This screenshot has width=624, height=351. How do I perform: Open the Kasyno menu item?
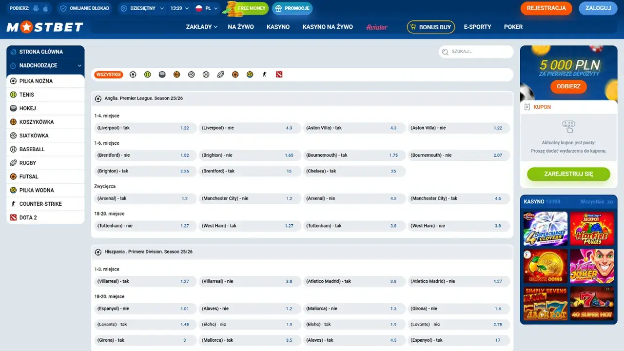pyautogui.click(x=278, y=27)
